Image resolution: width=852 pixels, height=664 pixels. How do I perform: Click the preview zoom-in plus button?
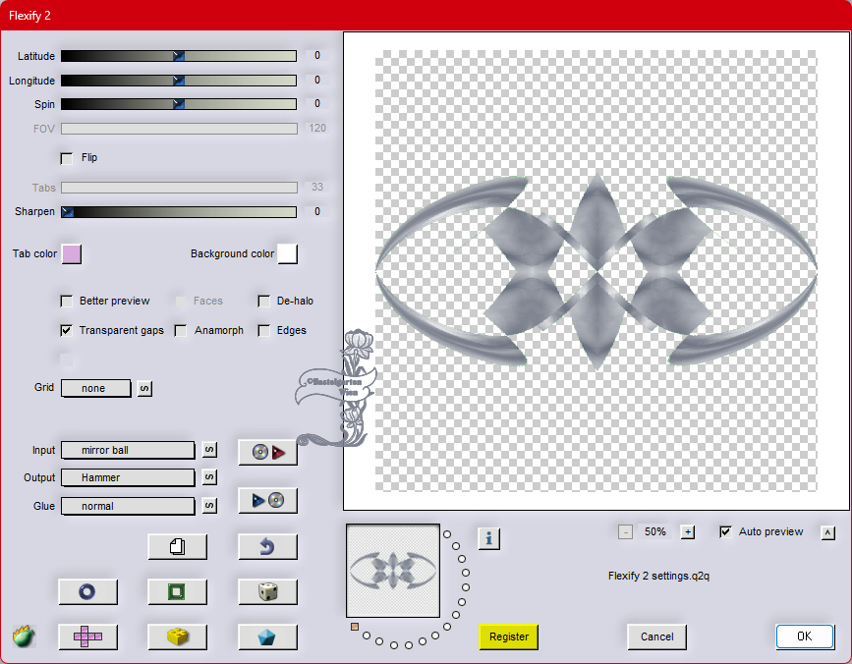pos(688,532)
